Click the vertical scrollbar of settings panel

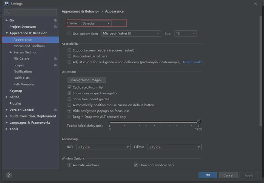coord(261,70)
